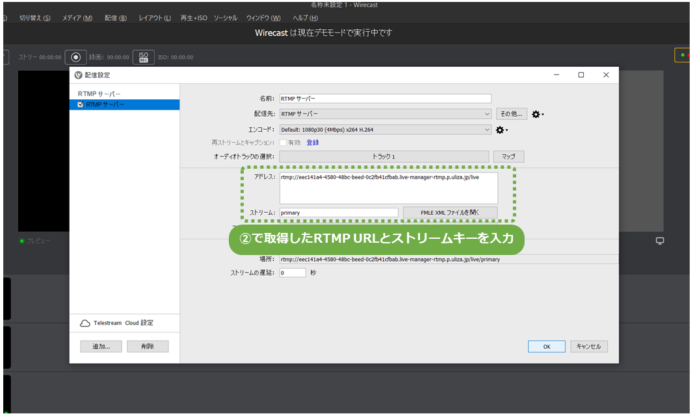691x416 pixels.
Task: Open the 再生+ISO menu
Action: [x=194, y=18]
